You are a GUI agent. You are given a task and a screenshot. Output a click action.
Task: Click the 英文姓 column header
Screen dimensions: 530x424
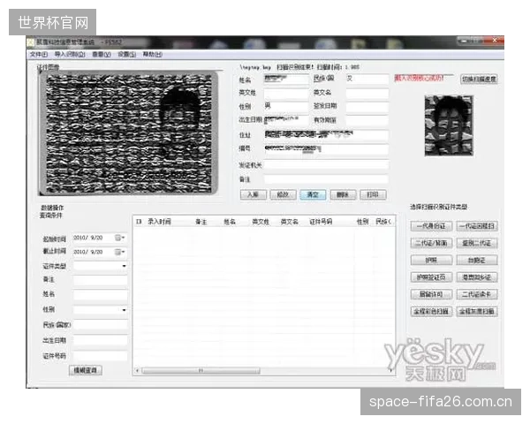pos(261,222)
